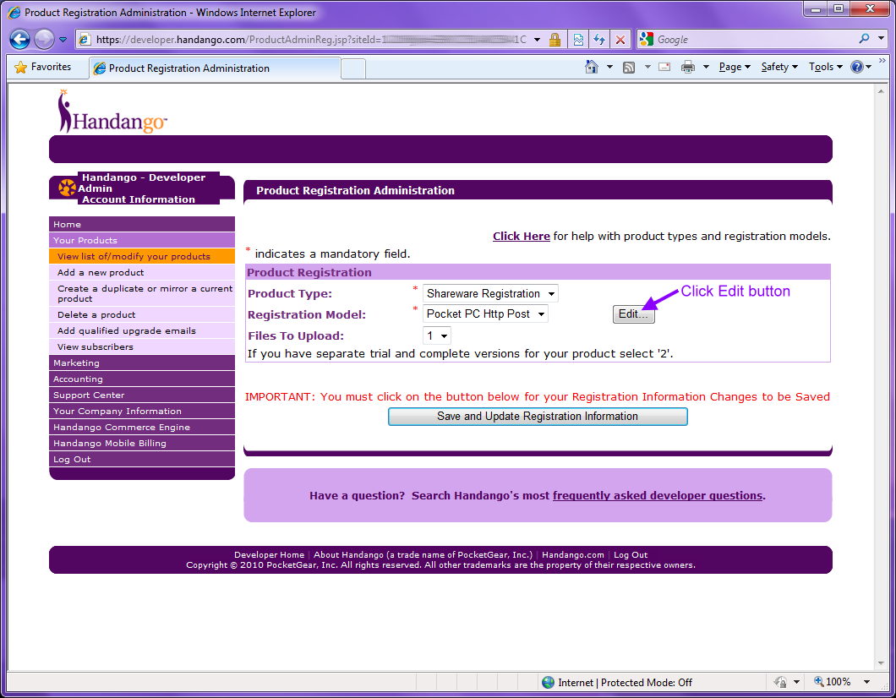Click the status bar privacy/security icon
896x698 pixels.
pos(780,682)
